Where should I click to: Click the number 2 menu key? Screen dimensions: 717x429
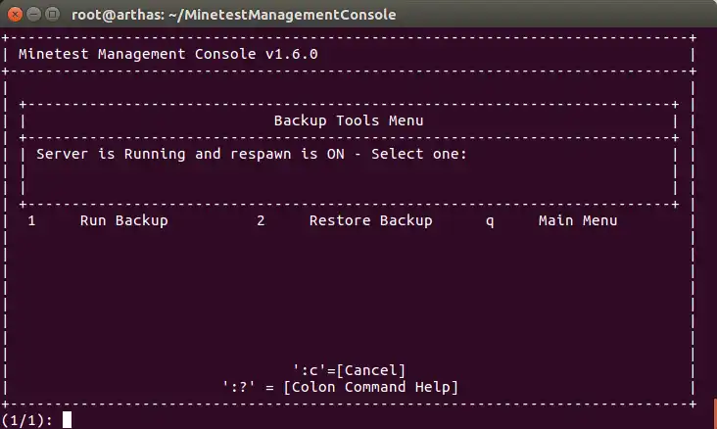[x=261, y=221]
